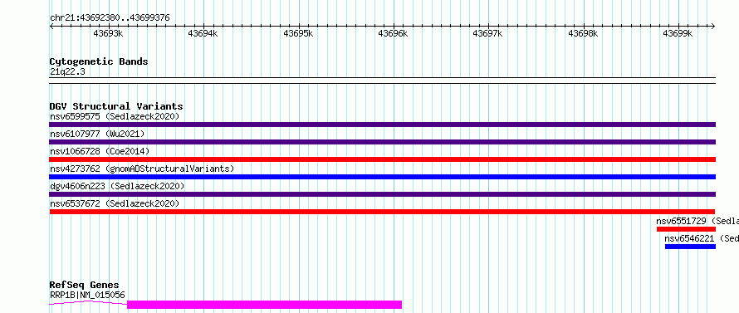Click the purple bar under dgv4606n223
739x313 pixels.
point(383,194)
